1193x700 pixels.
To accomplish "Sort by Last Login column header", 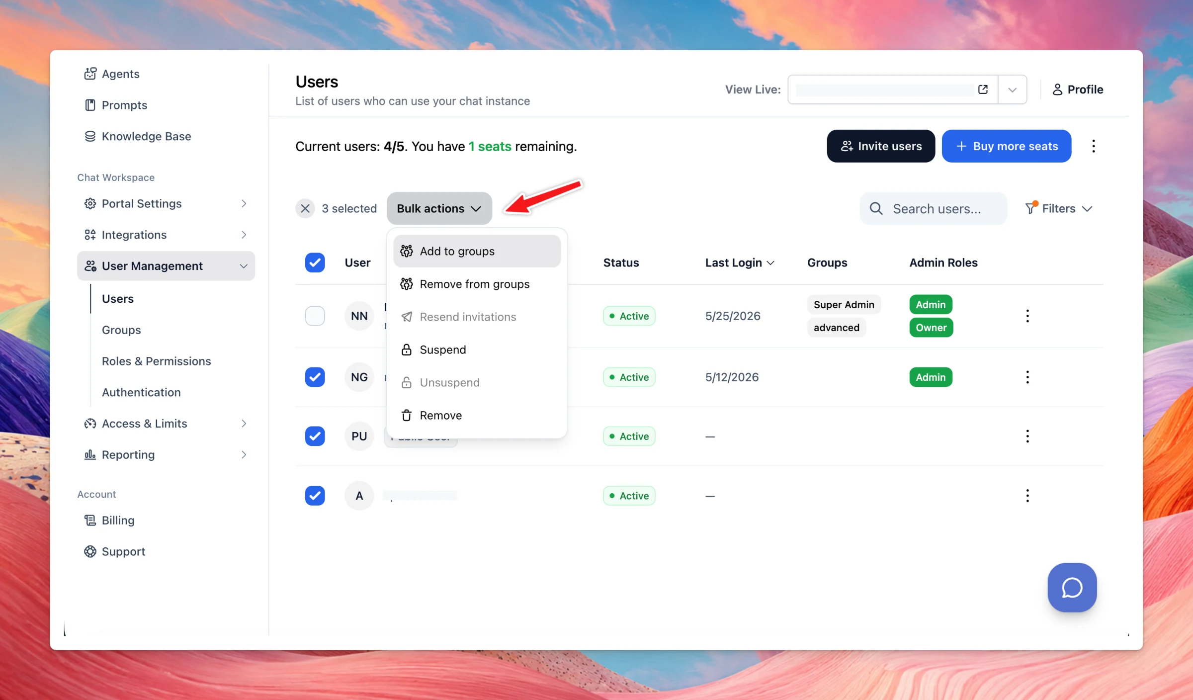I will (740, 262).
